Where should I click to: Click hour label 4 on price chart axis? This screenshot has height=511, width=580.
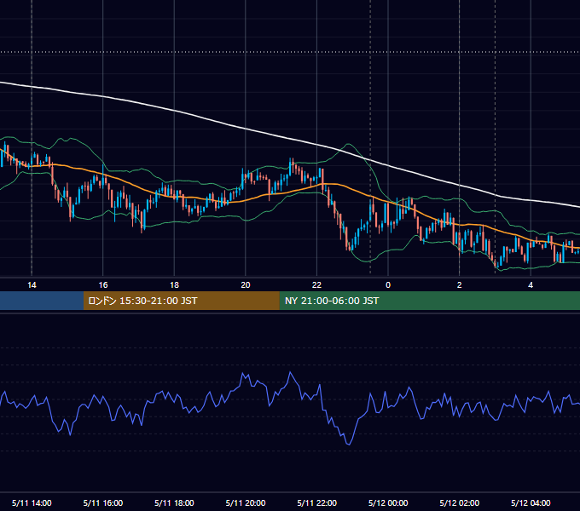tap(531, 285)
